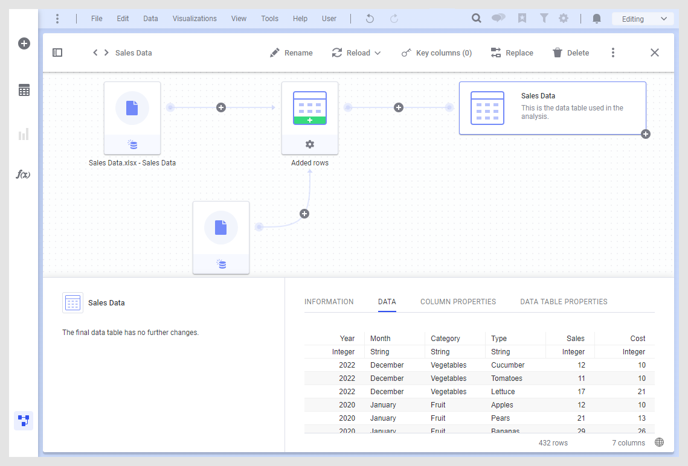
Task: Click the data canvas icon in left sidebar
Action: click(24, 420)
